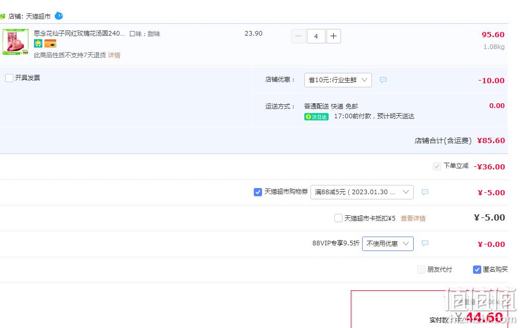
Task: Open the 思念花仙子网红玫瑰花汤圆 product title
Action: (79, 33)
